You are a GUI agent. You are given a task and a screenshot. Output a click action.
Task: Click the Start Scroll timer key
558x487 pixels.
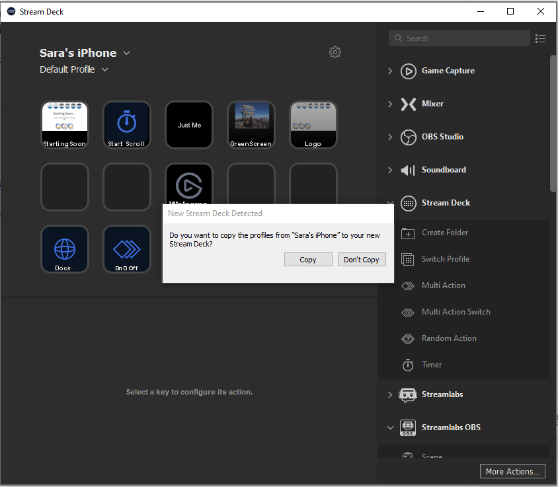click(126, 125)
